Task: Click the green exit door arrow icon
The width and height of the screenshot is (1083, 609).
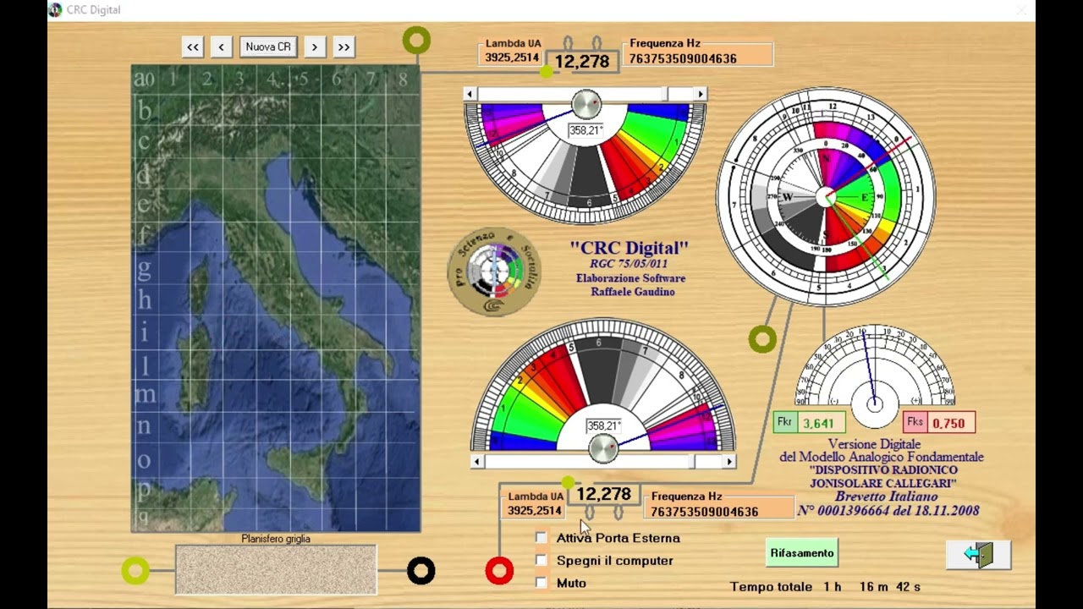Action: click(x=978, y=555)
